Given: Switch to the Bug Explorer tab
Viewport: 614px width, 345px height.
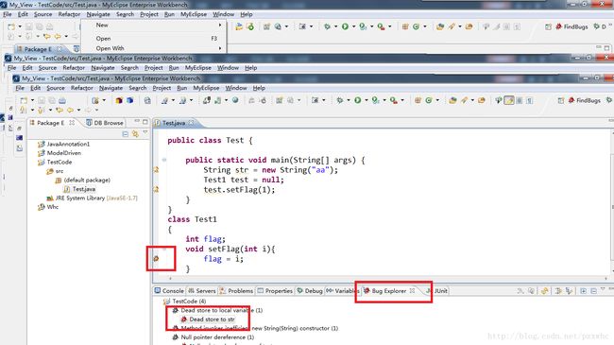Looking at the screenshot, I should pyautogui.click(x=389, y=291).
